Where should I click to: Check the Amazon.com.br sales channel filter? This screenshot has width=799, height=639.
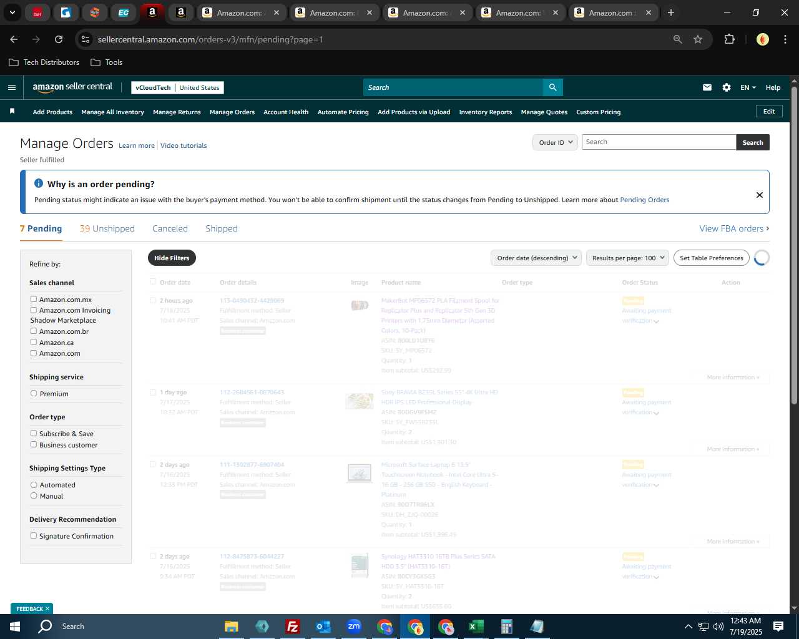pyautogui.click(x=34, y=331)
